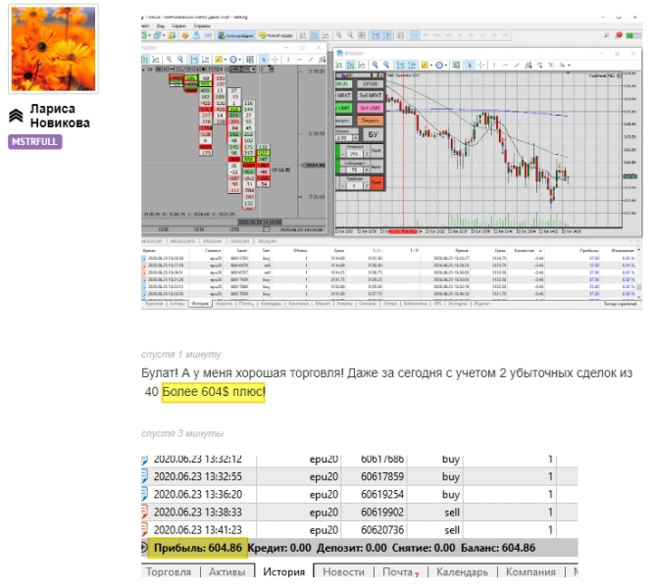Select line chart icon in main toolbar
This screenshot has height=588, width=651.
point(325,35)
